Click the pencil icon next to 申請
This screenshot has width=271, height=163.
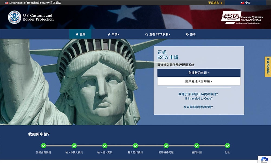(x=109, y=34)
